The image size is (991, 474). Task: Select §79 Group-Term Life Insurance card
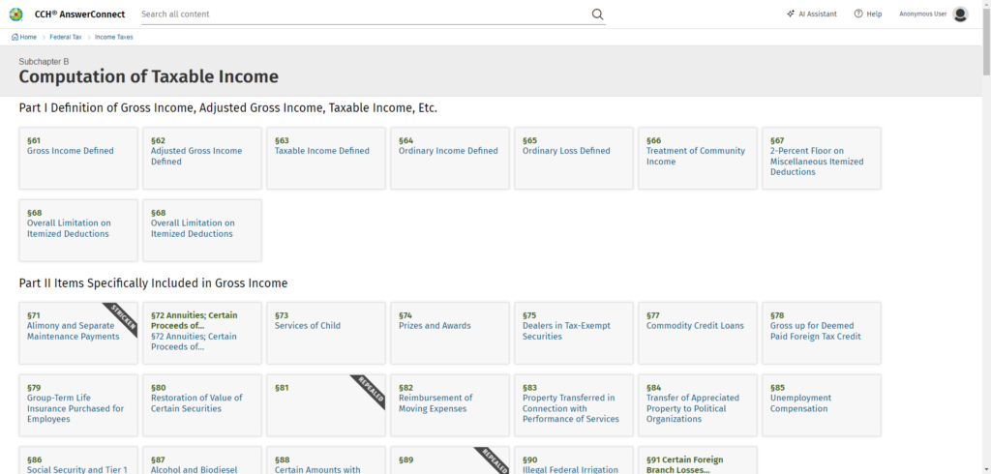78,404
